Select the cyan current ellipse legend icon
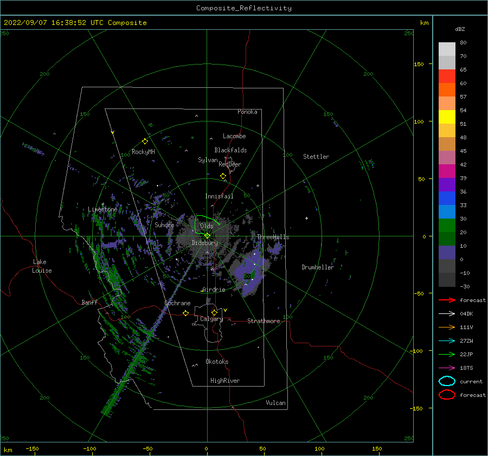The width and height of the screenshot is (488, 456). point(447,381)
